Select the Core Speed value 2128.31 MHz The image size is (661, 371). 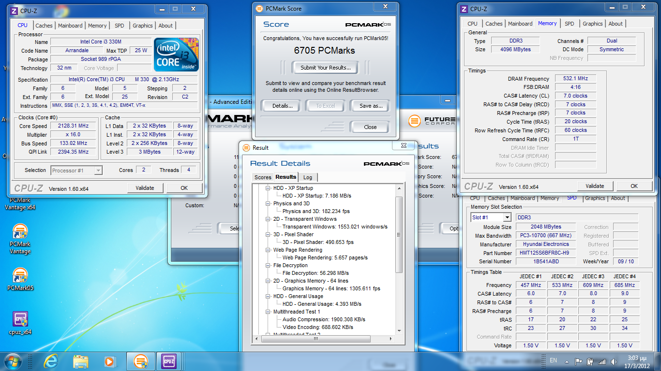point(74,126)
